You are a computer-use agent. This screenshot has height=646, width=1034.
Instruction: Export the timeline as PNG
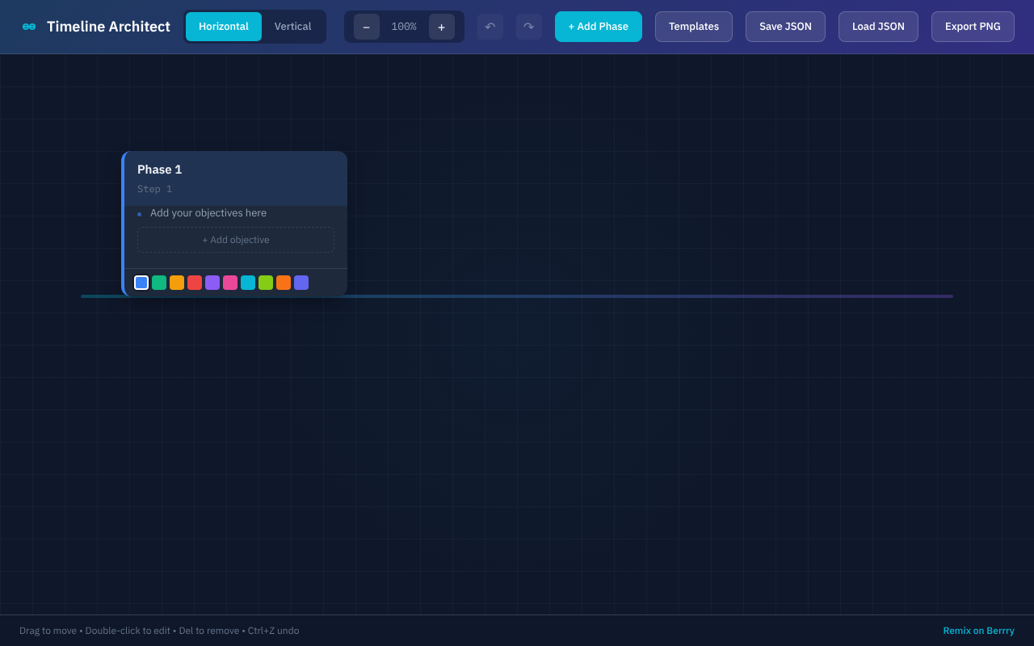click(972, 26)
